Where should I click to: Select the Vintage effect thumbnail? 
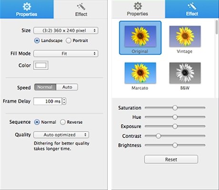click(185, 37)
